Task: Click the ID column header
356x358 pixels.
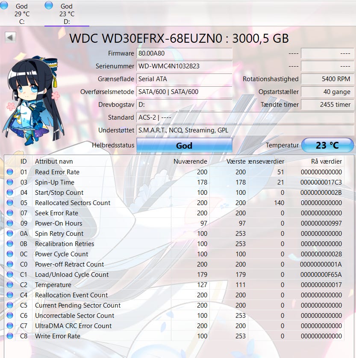Action: coord(24,161)
